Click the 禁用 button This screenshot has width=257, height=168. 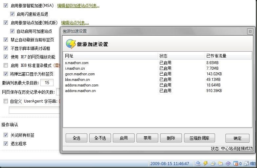pos(147,138)
